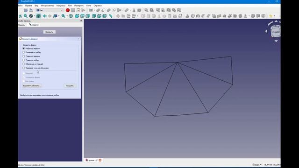
Task: Open the 'Инструменты' menu
Action: (47, 6)
